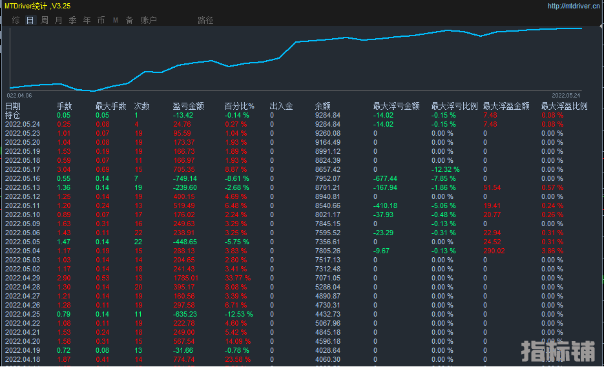Screen dimensions: 604x367
Task: Click the 0.69 max lots cell
Action: 103,169
